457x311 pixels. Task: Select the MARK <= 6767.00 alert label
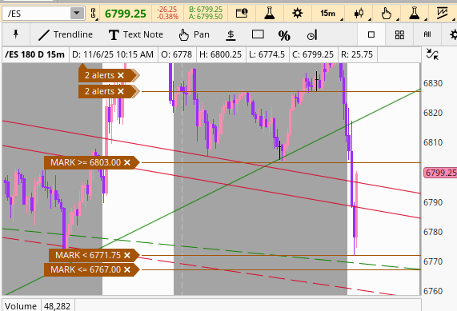pyautogui.click(x=86, y=269)
